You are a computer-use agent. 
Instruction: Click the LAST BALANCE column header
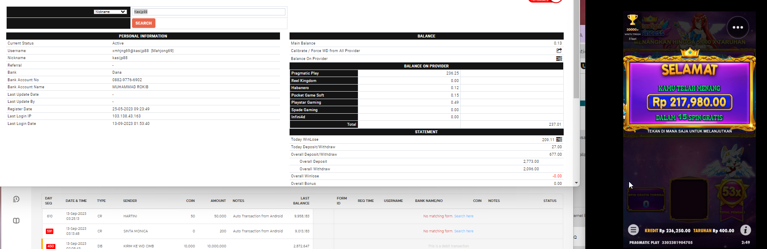301,201
